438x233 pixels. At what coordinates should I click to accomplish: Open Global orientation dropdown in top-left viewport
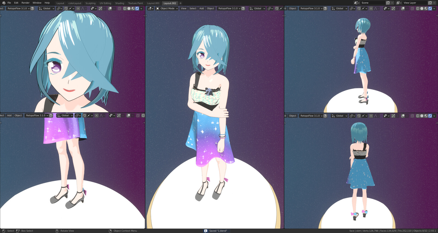tap(46, 8)
